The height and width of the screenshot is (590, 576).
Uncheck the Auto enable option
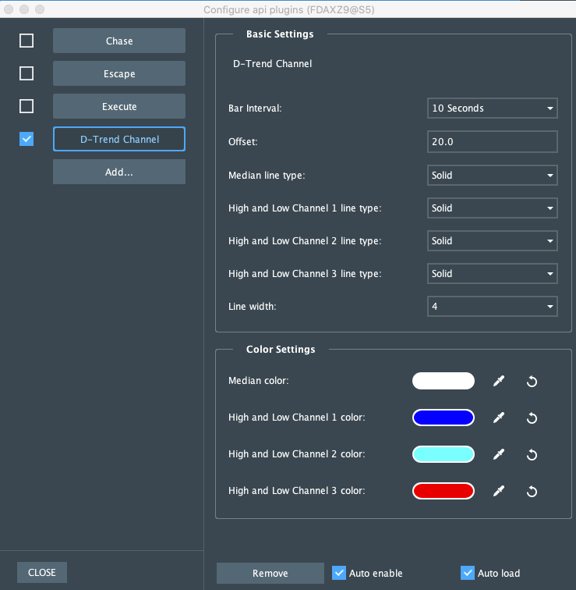(x=339, y=573)
